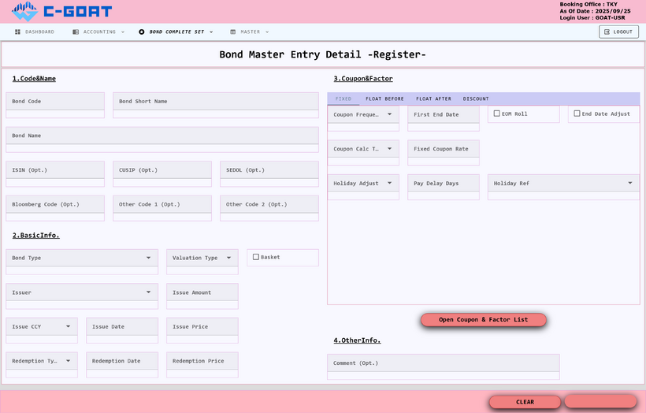The image size is (646, 413).
Task: Open the Holiday Ref dropdown
Action: [x=630, y=184]
